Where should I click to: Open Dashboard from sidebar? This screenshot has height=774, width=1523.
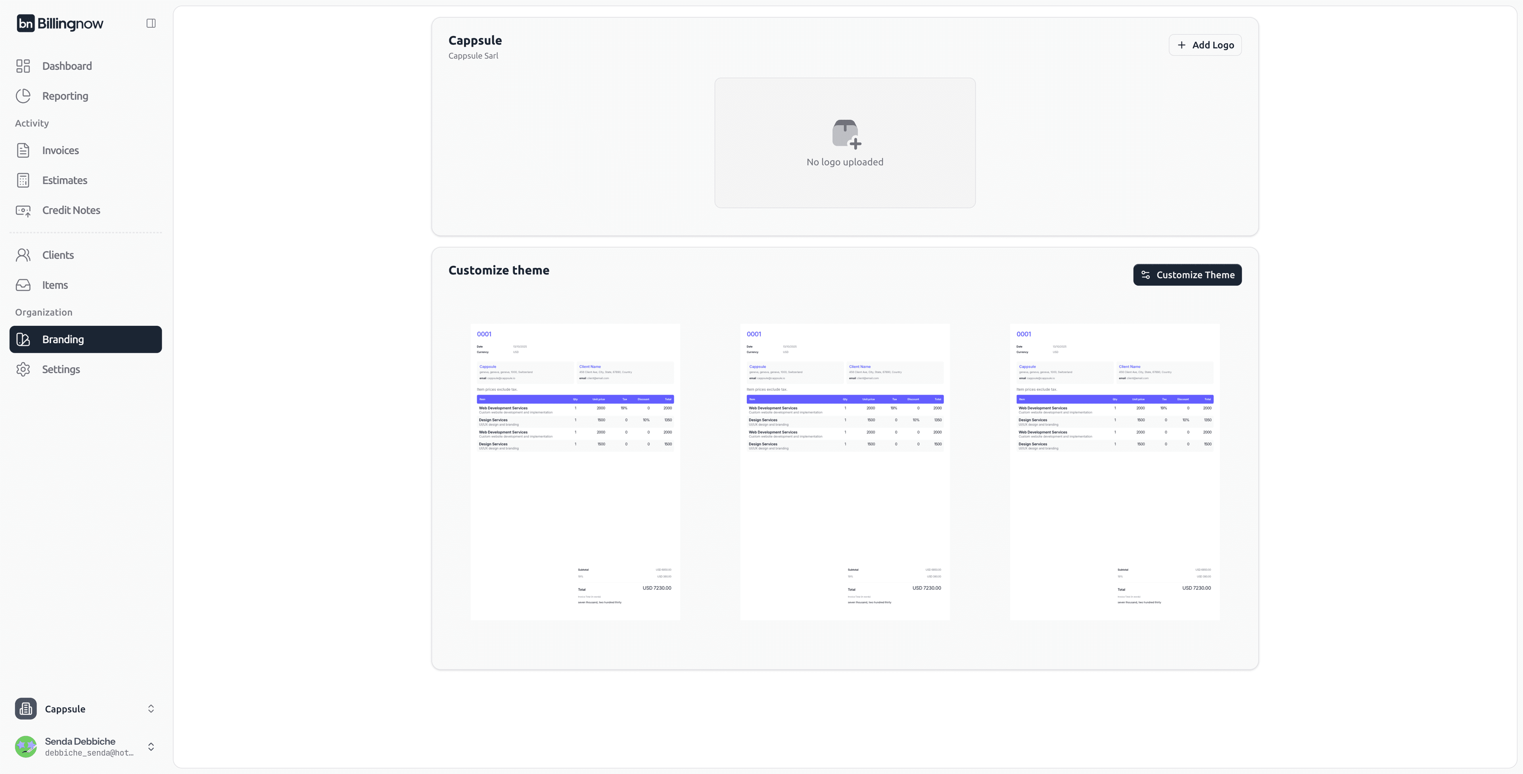pos(67,66)
